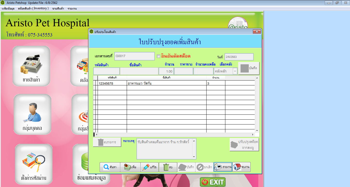This screenshot has width=350, height=187.
Task: Click the แก้ไข edit pencil button
Action: pos(149,167)
